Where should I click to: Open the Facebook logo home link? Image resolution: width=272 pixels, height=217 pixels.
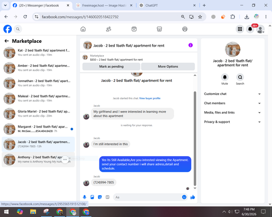(8, 29)
